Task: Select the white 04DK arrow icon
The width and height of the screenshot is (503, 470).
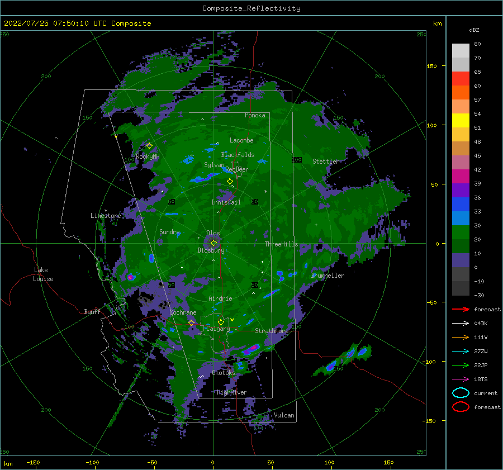Action: [461, 324]
